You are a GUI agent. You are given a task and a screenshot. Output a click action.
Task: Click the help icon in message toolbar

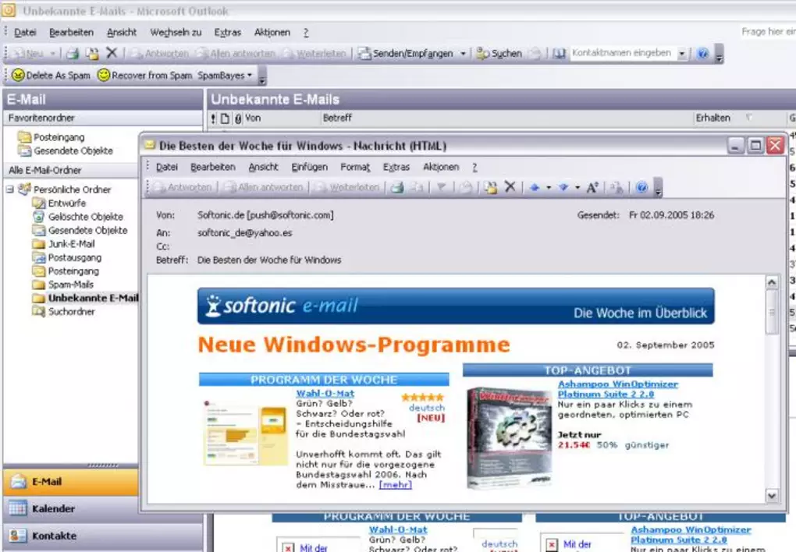click(641, 187)
